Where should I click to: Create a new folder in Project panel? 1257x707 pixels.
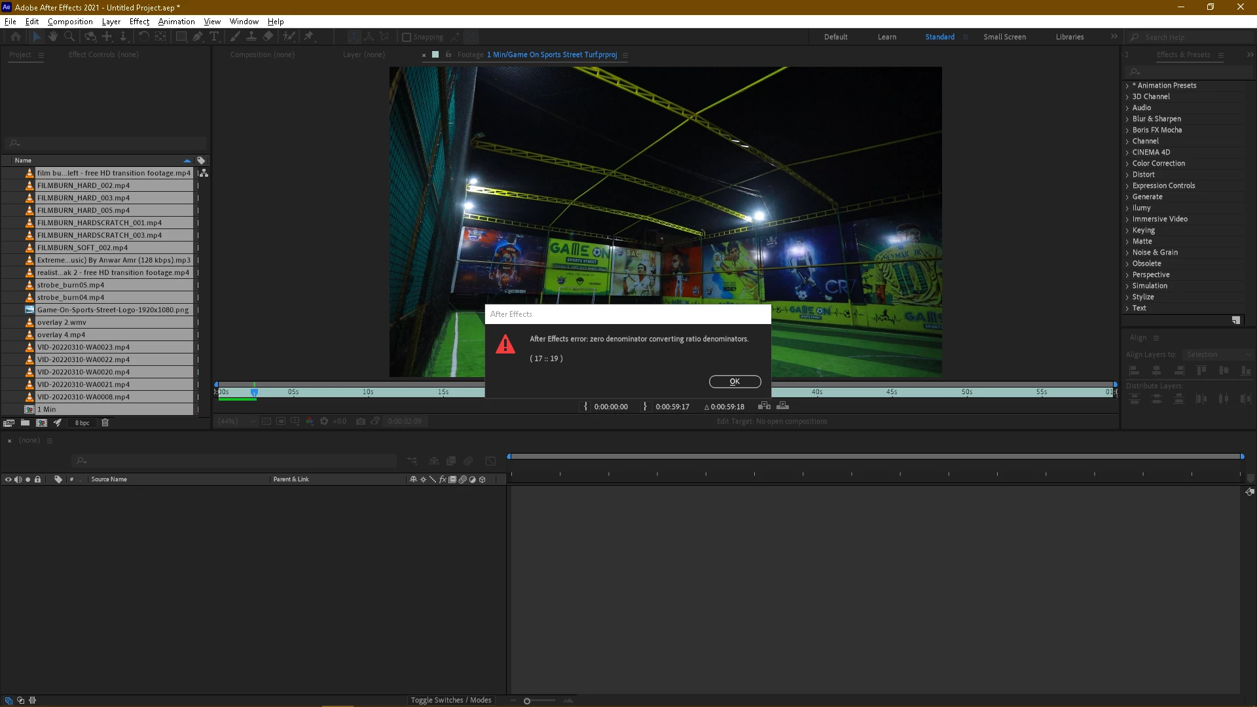coord(25,423)
